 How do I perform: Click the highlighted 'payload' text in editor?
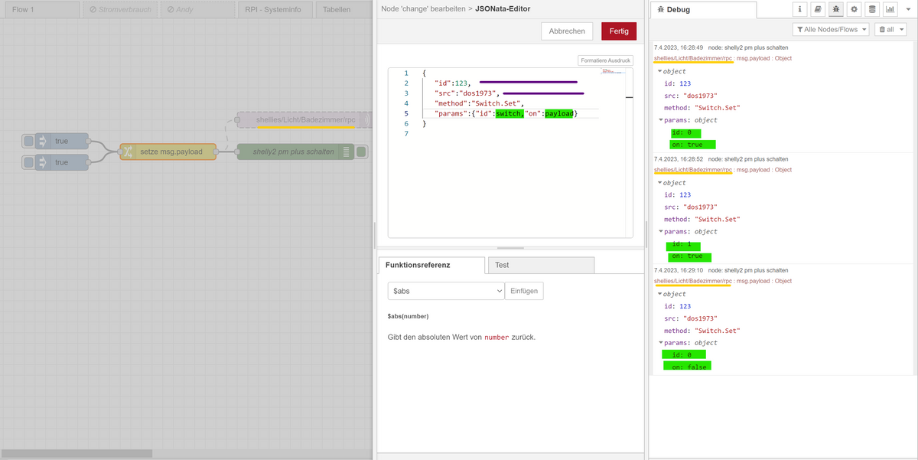(558, 113)
